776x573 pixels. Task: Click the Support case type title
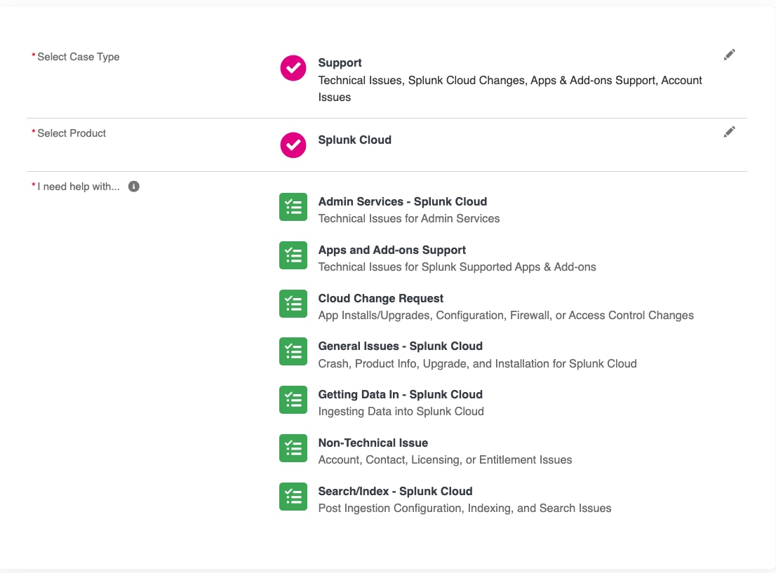(x=340, y=63)
